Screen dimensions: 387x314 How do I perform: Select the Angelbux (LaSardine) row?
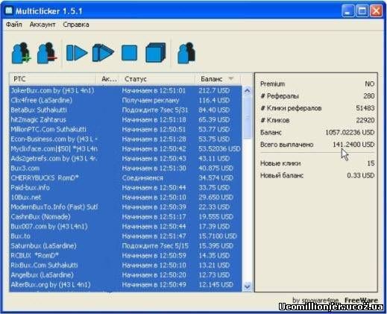pyautogui.click(x=125, y=274)
